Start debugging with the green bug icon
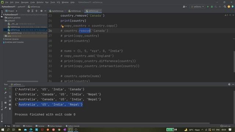The height and width of the screenshot is (132, 235). tap(212, 7)
